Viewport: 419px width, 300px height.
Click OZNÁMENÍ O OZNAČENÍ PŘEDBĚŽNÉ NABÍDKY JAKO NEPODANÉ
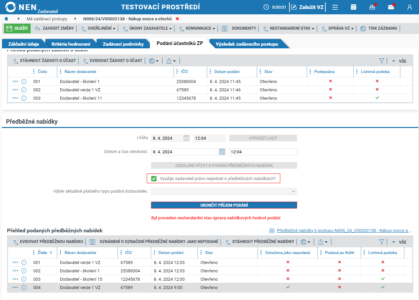[x=154, y=242]
